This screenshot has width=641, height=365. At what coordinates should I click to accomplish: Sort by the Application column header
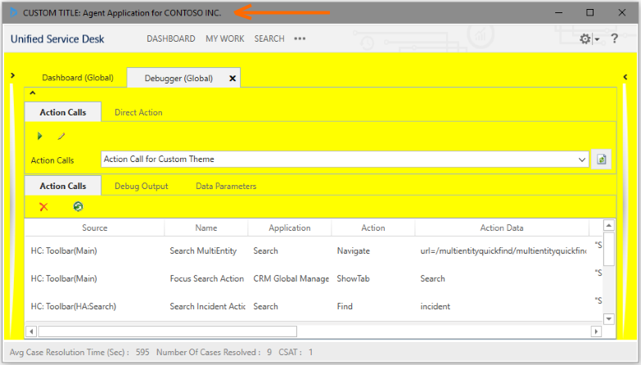tap(290, 228)
